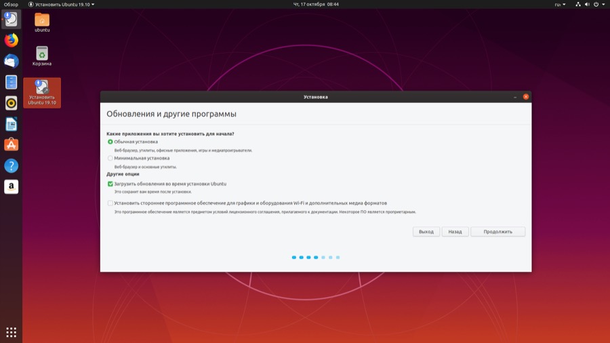Open Thunderbird mail from the dock

tap(11, 61)
